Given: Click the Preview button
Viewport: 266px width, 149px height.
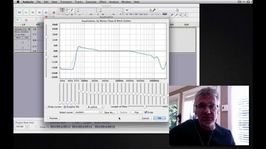Looking at the screenshot, I should coord(53,118).
